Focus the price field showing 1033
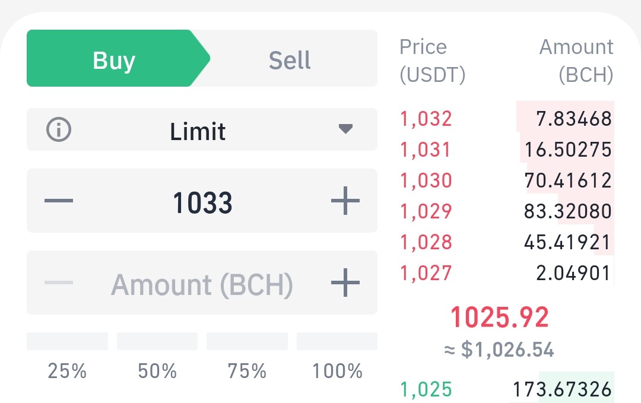 point(202,201)
